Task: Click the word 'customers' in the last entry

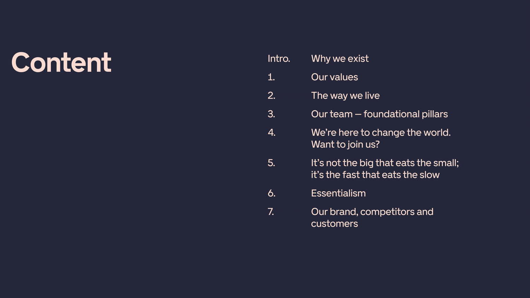Action: point(334,224)
